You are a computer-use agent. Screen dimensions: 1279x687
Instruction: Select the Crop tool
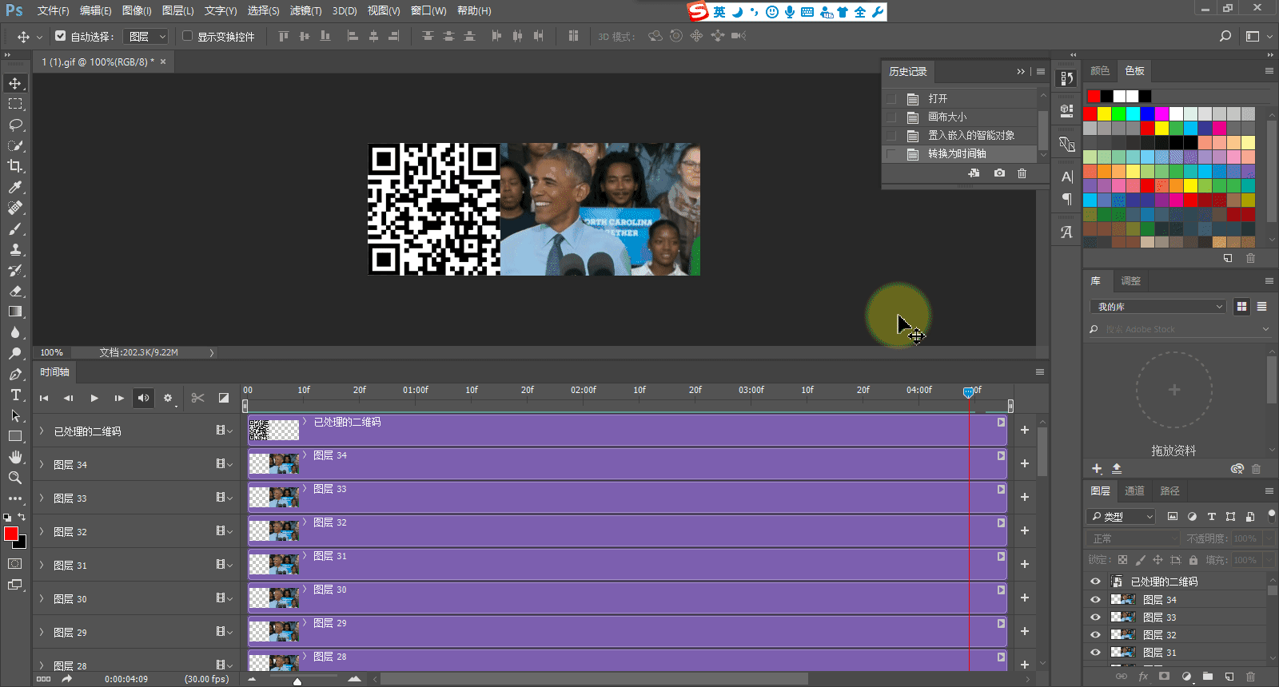(15, 166)
